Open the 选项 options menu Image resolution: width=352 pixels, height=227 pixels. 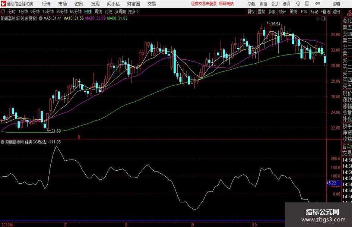(286, 4)
